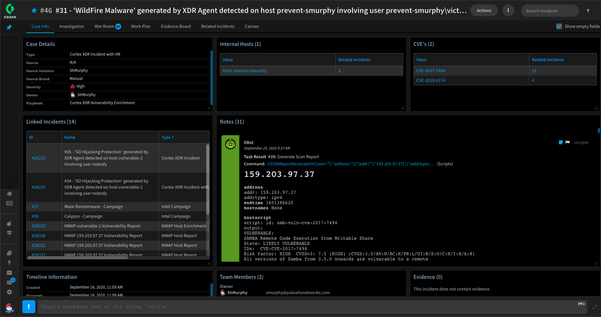The height and width of the screenshot is (317, 601).
Task: Open the user avatar at sidebar bottom
Action: [x=9, y=308]
